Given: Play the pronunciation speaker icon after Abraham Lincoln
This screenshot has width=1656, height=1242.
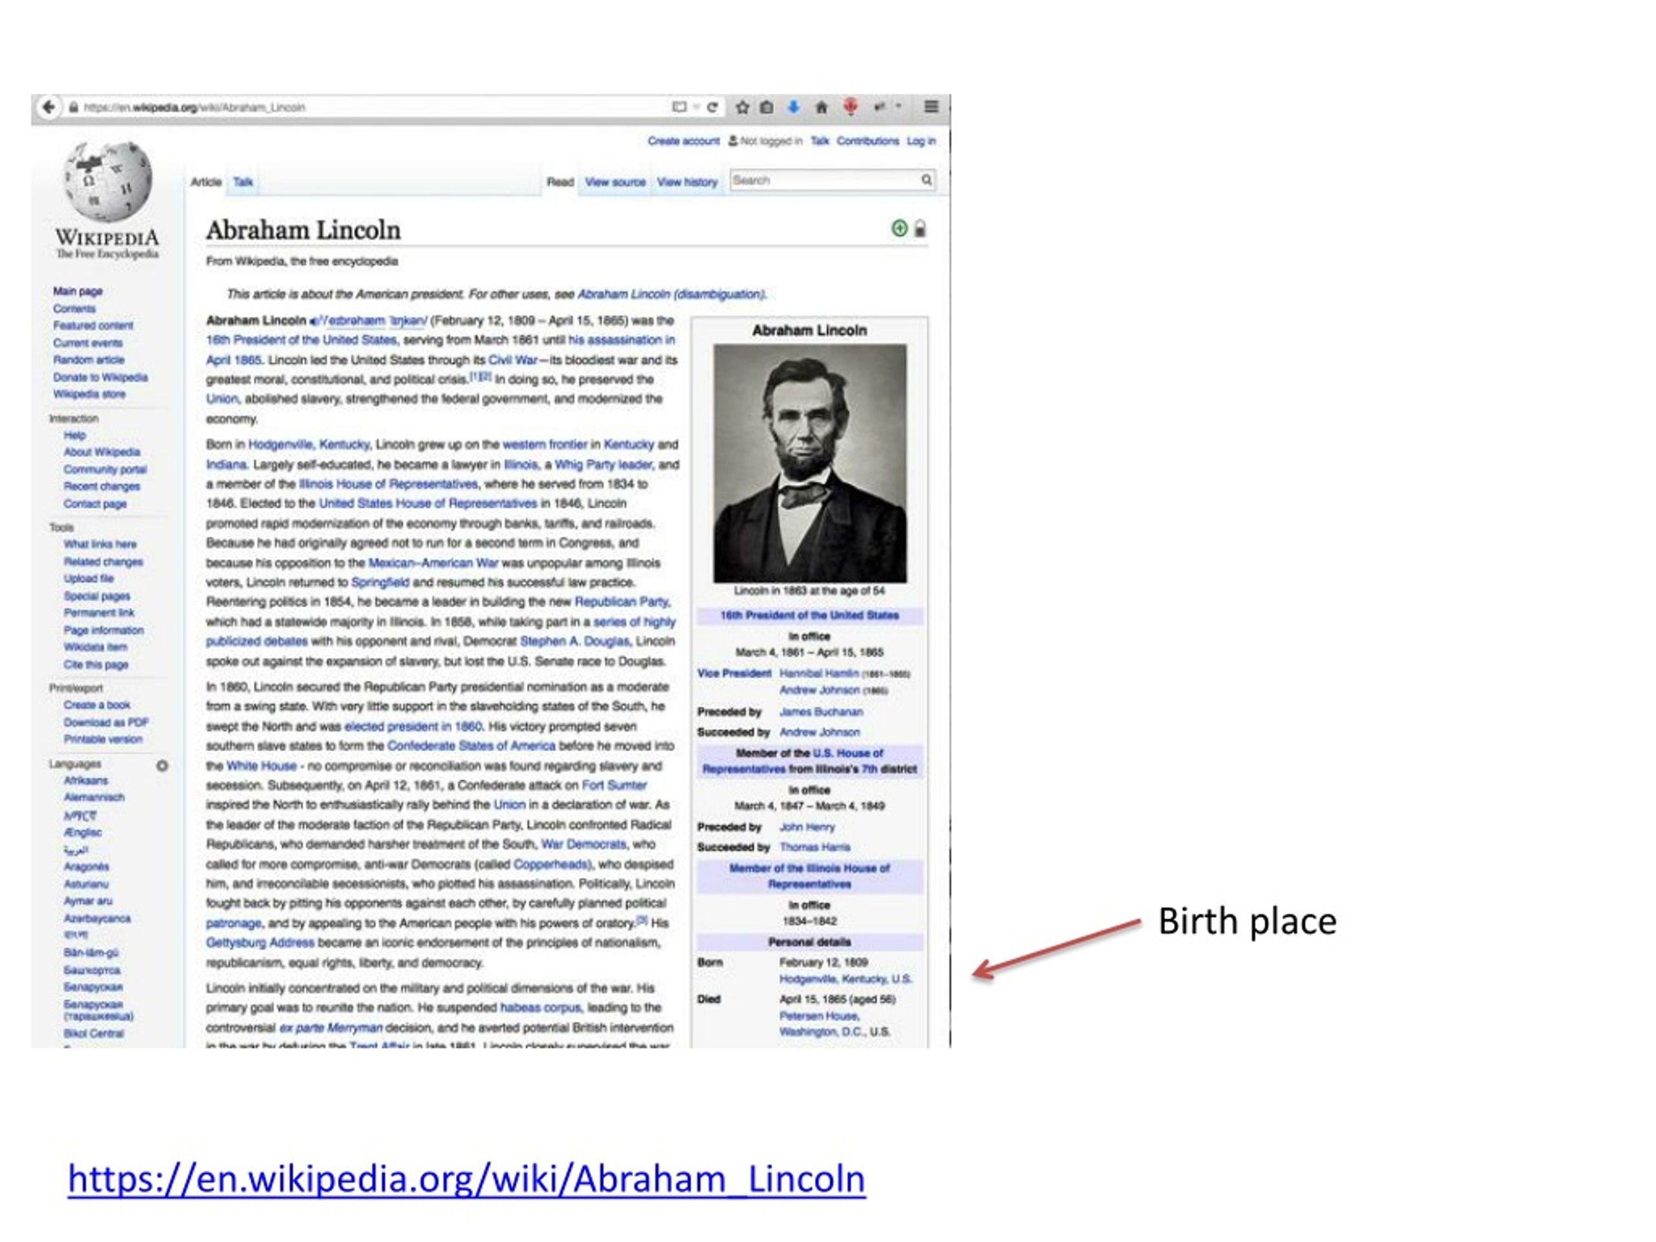Looking at the screenshot, I should pos(314,321).
